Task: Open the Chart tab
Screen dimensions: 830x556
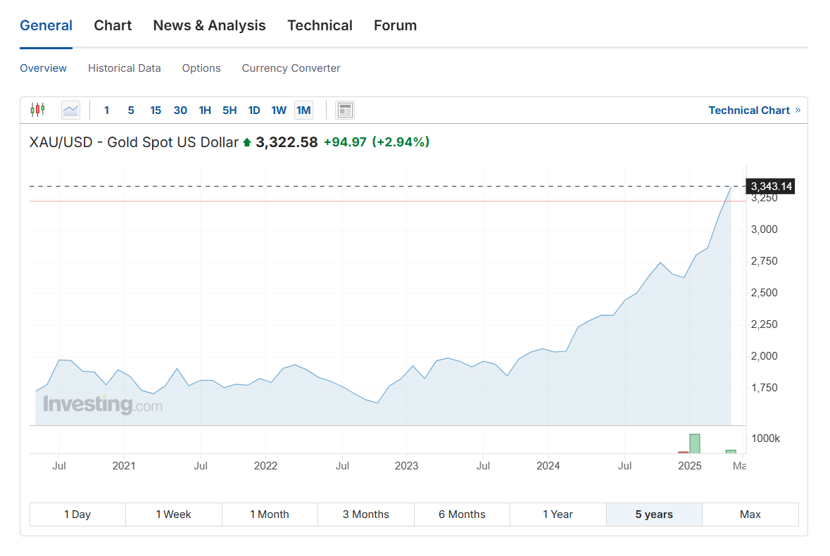Action: [x=113, y=25]
